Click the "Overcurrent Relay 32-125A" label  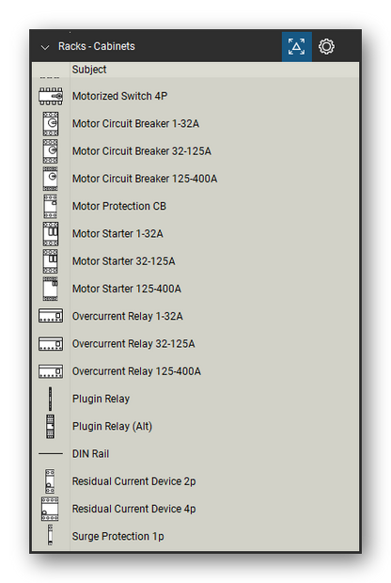(x=133, y=344)
